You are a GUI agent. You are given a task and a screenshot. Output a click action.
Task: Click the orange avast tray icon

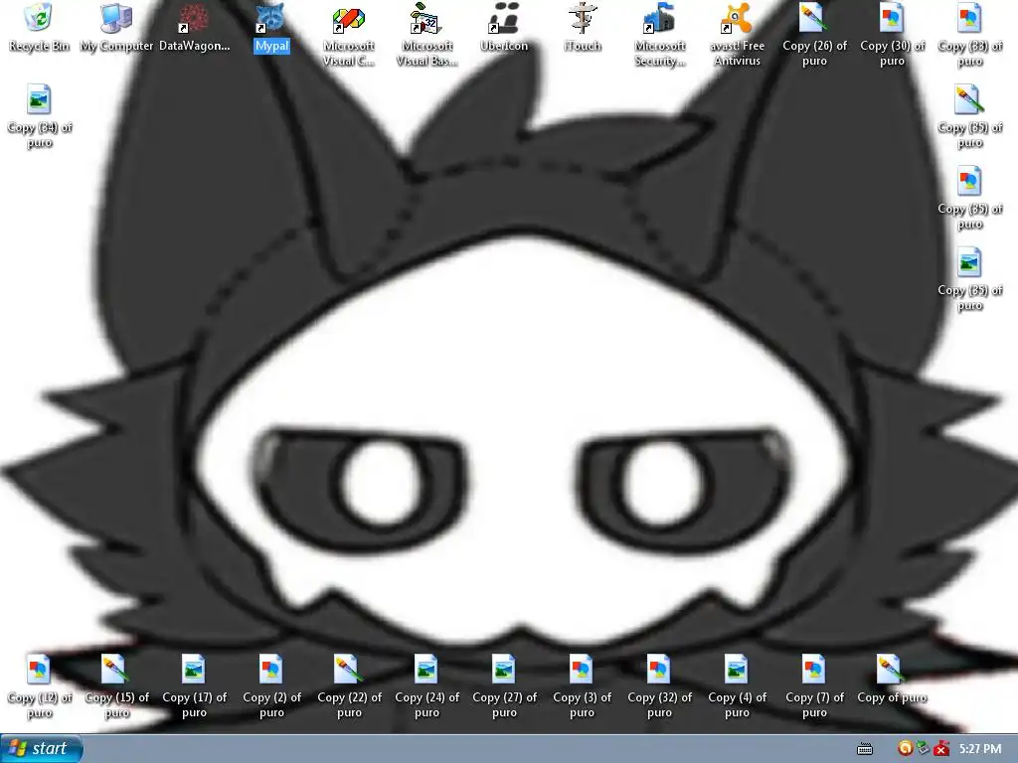905,749
